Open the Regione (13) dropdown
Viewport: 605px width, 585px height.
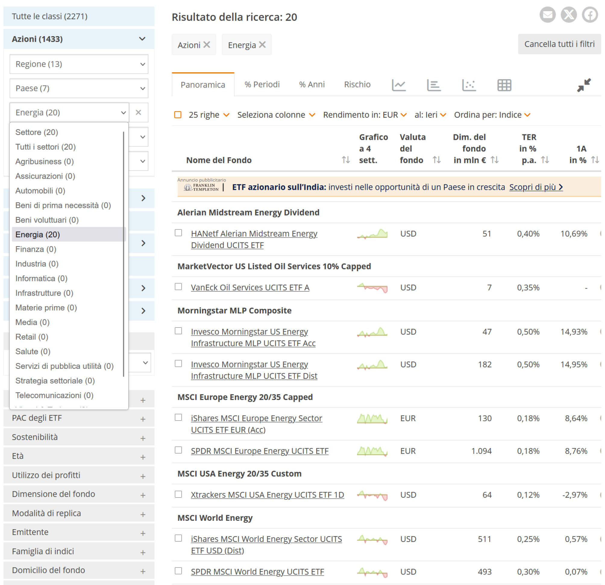point(79,64)
